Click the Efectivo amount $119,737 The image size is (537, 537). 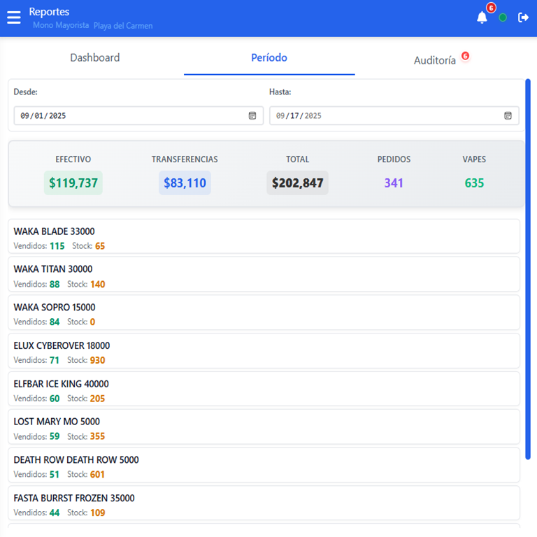click(x=73, y=183)
